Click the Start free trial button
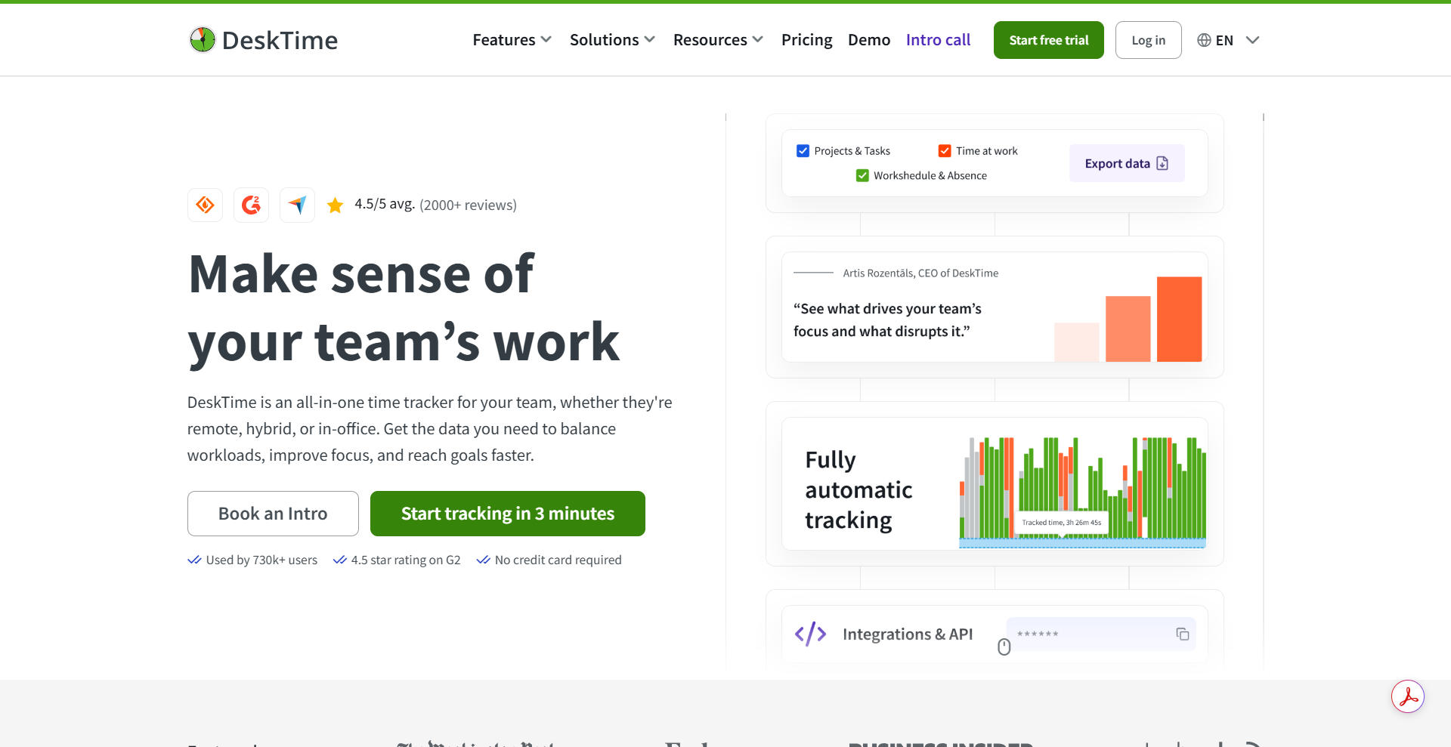The image size is (1451, 747). tap(1048, 40)
